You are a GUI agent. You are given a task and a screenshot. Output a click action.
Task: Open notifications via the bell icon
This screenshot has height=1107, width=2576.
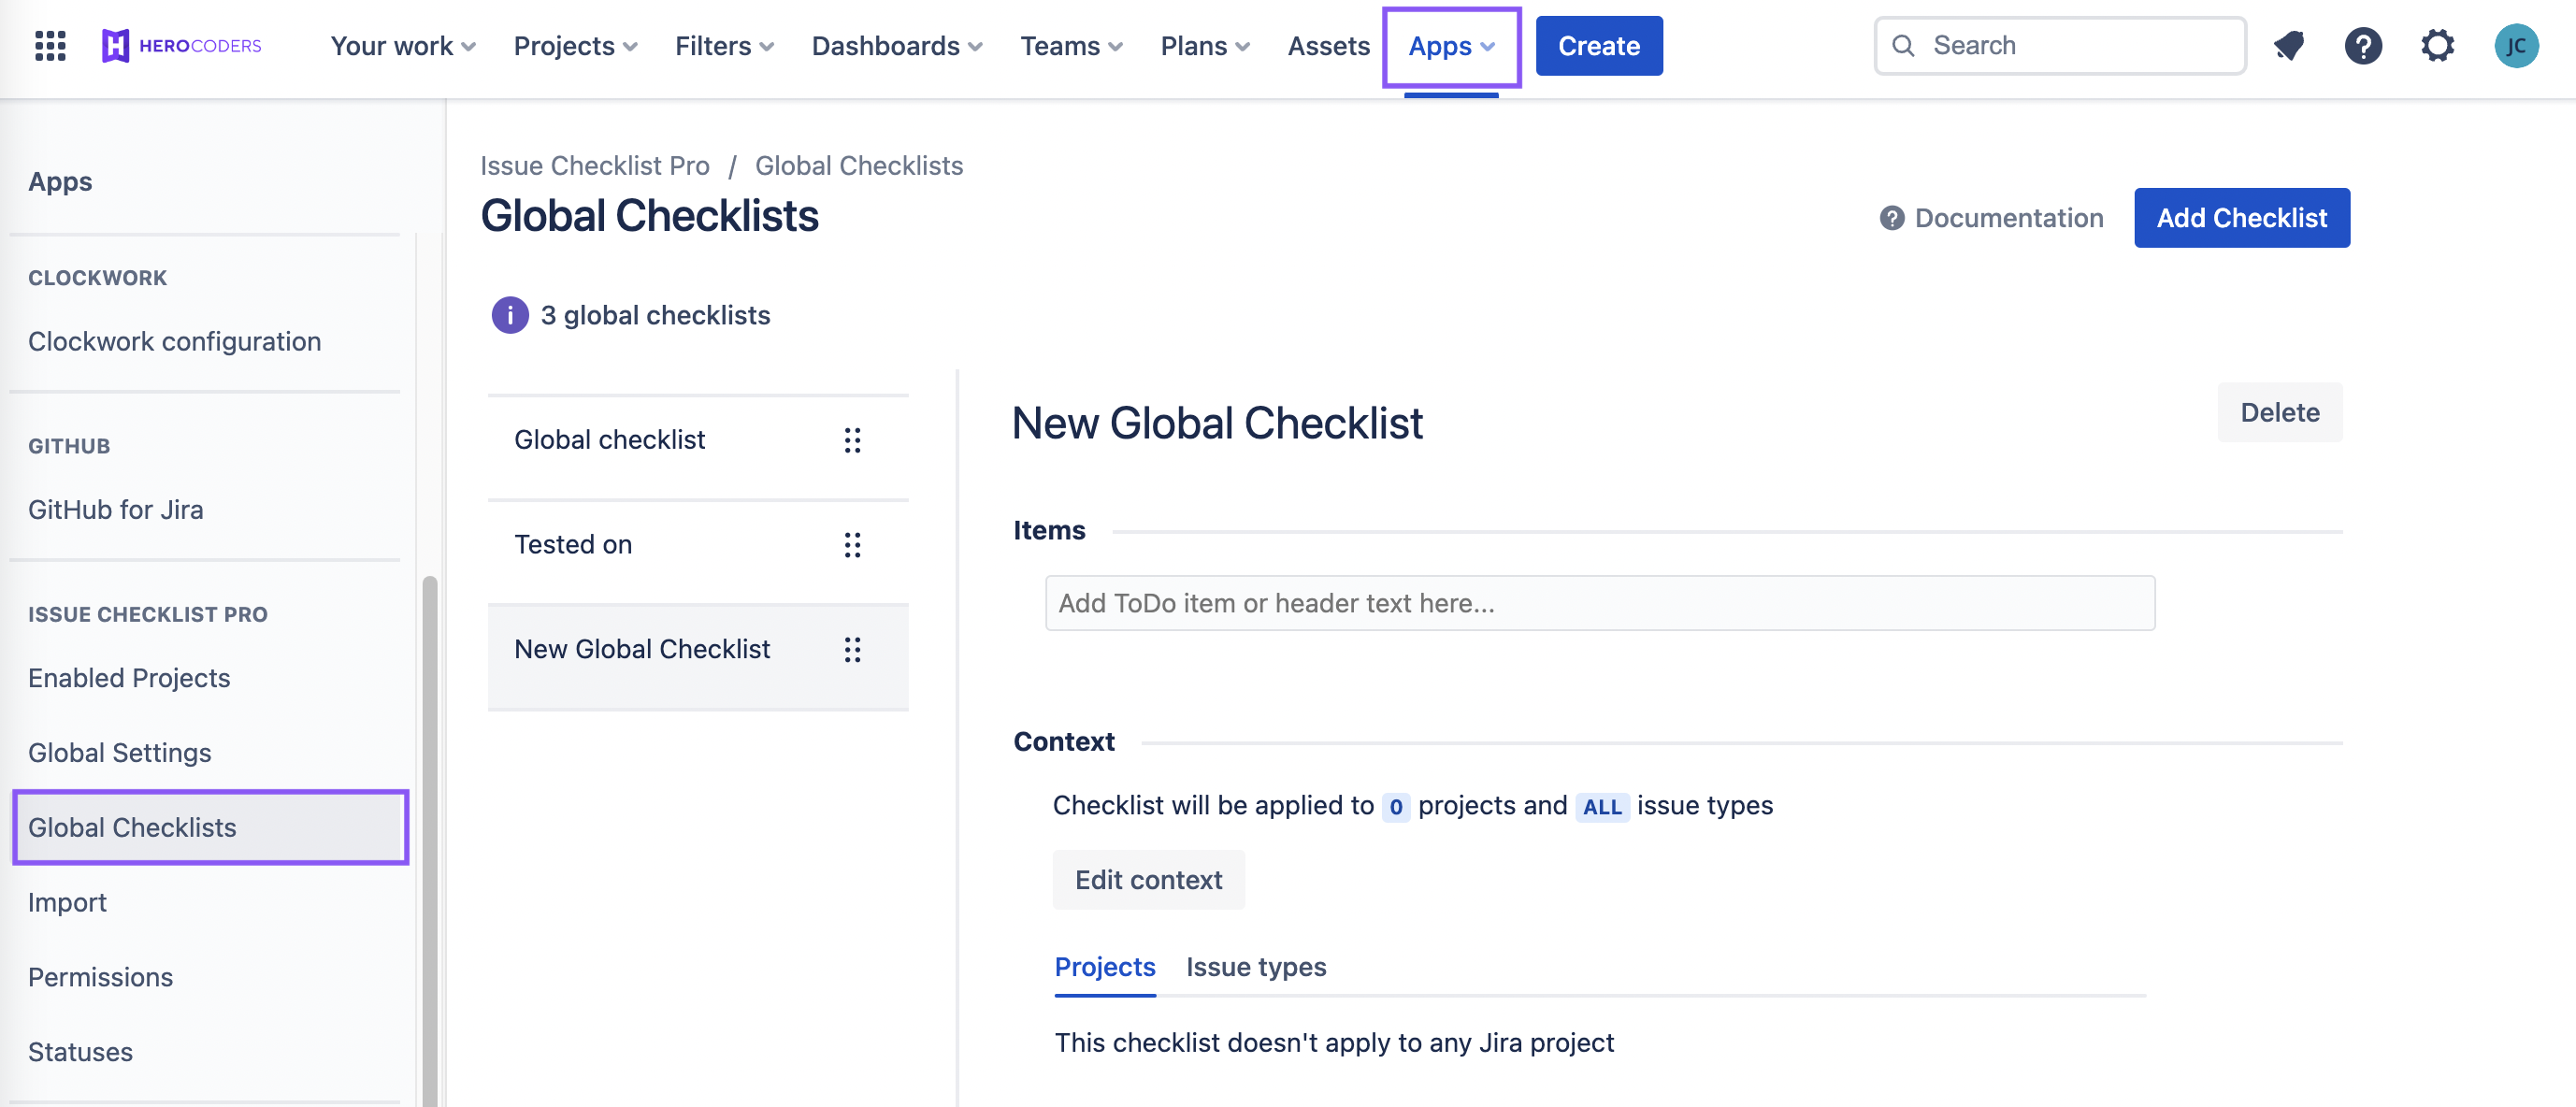pyautogui.click(x=2289, y=45)
